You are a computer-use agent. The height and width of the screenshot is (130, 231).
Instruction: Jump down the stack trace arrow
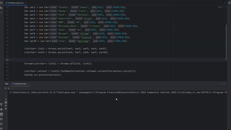6,96
